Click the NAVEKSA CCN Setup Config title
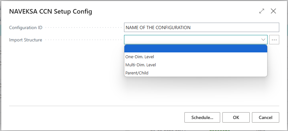This screenshot has width=288, height=131. click(51, 12)
